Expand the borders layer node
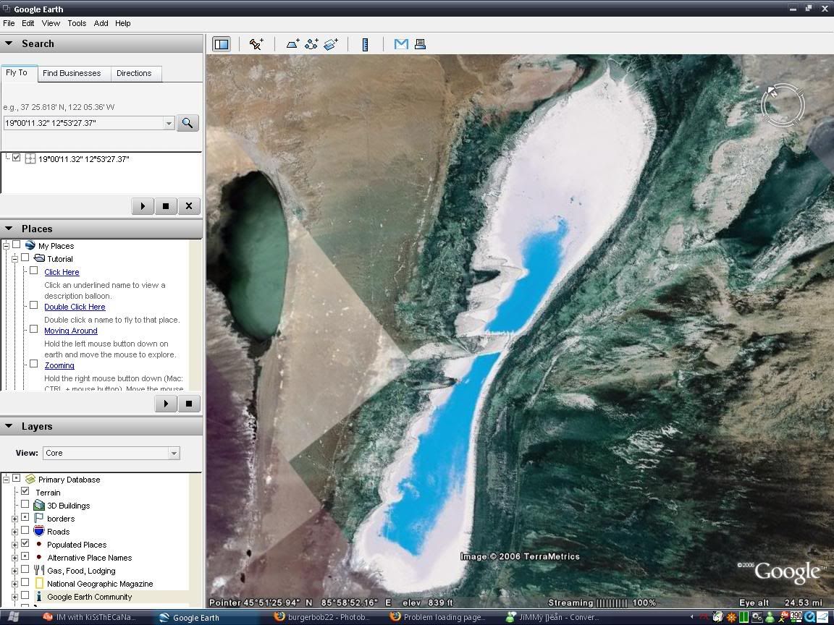Image resolution: width=834 pixels, height=625 pixels. (x=14, y=519)
